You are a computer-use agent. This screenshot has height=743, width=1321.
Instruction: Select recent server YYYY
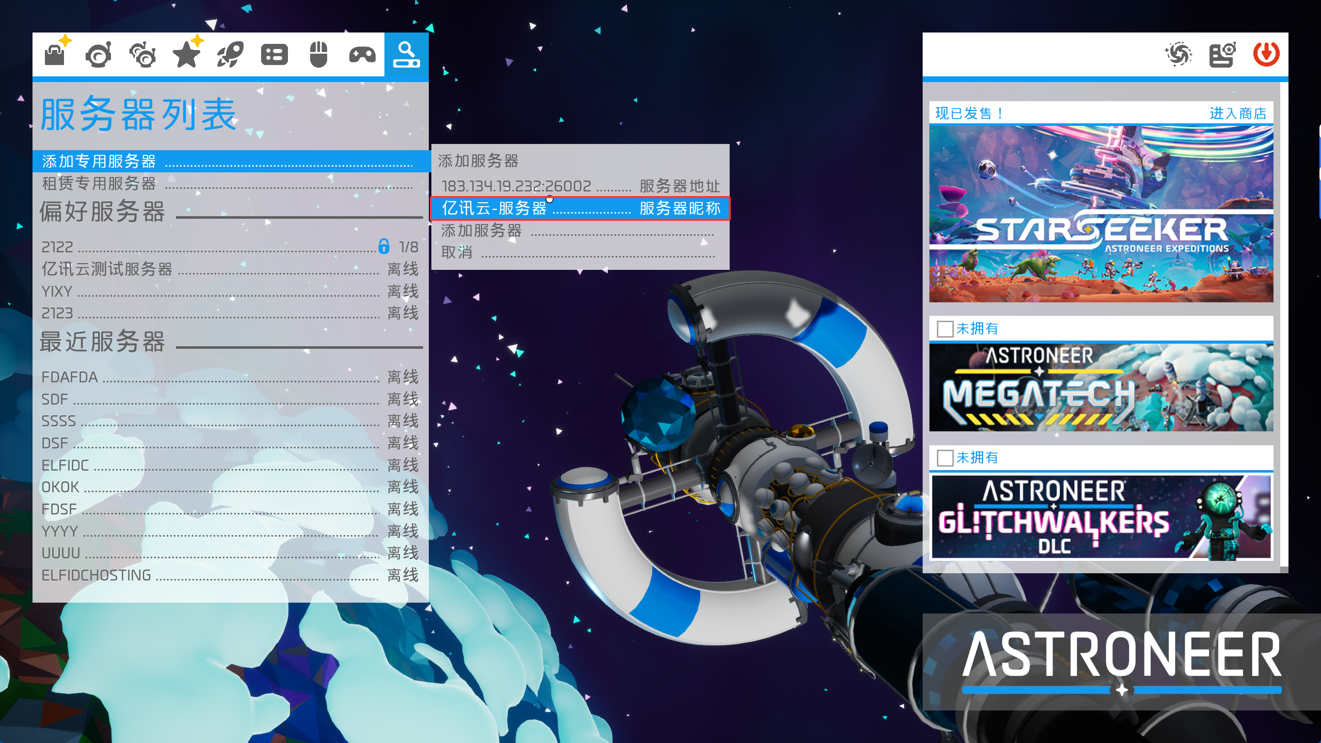click(231, 531)
